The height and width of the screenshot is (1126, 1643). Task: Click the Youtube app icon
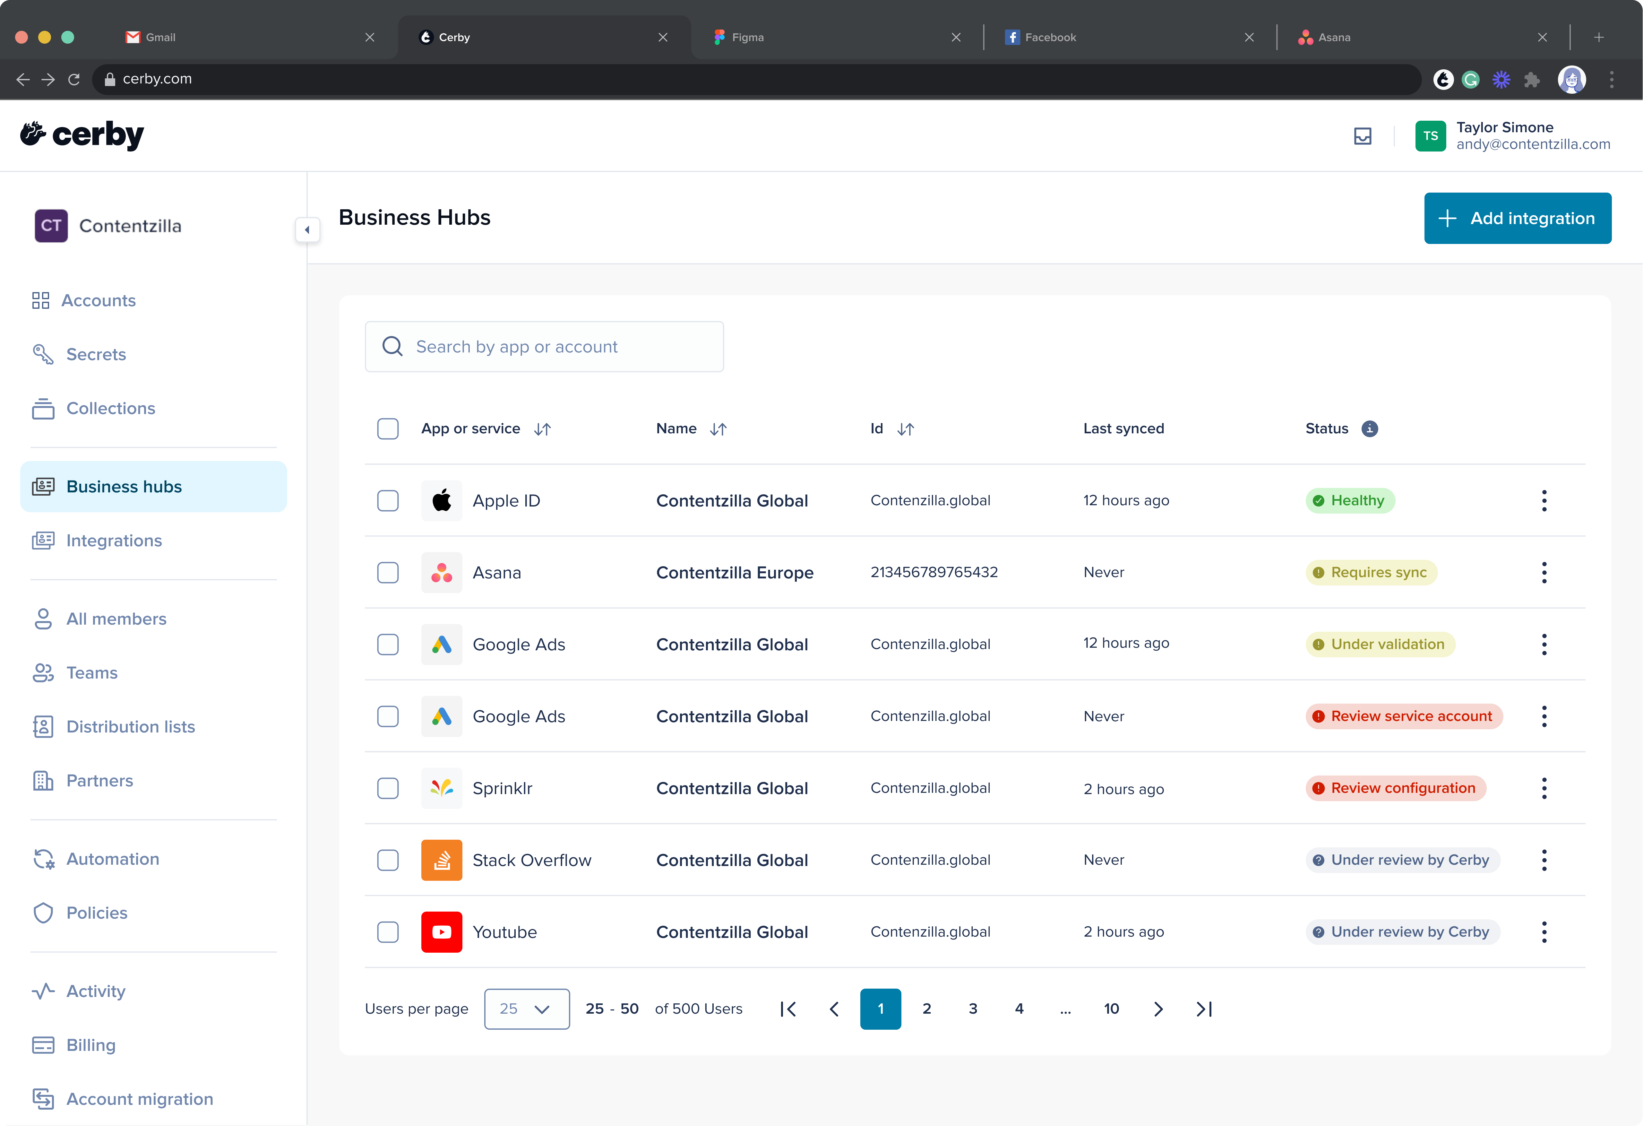click(442, 931)
